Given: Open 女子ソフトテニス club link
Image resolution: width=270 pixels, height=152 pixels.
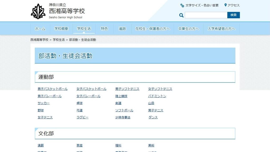Looking at the screenshot, I should coord(160,89).
